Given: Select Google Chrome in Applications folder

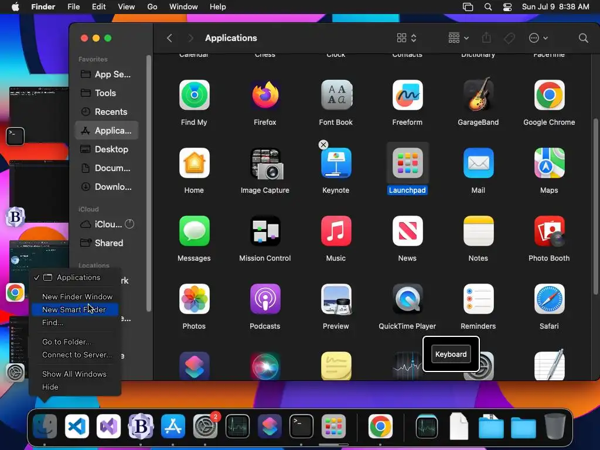Looking at the screenshot, I should coord(549,95).
